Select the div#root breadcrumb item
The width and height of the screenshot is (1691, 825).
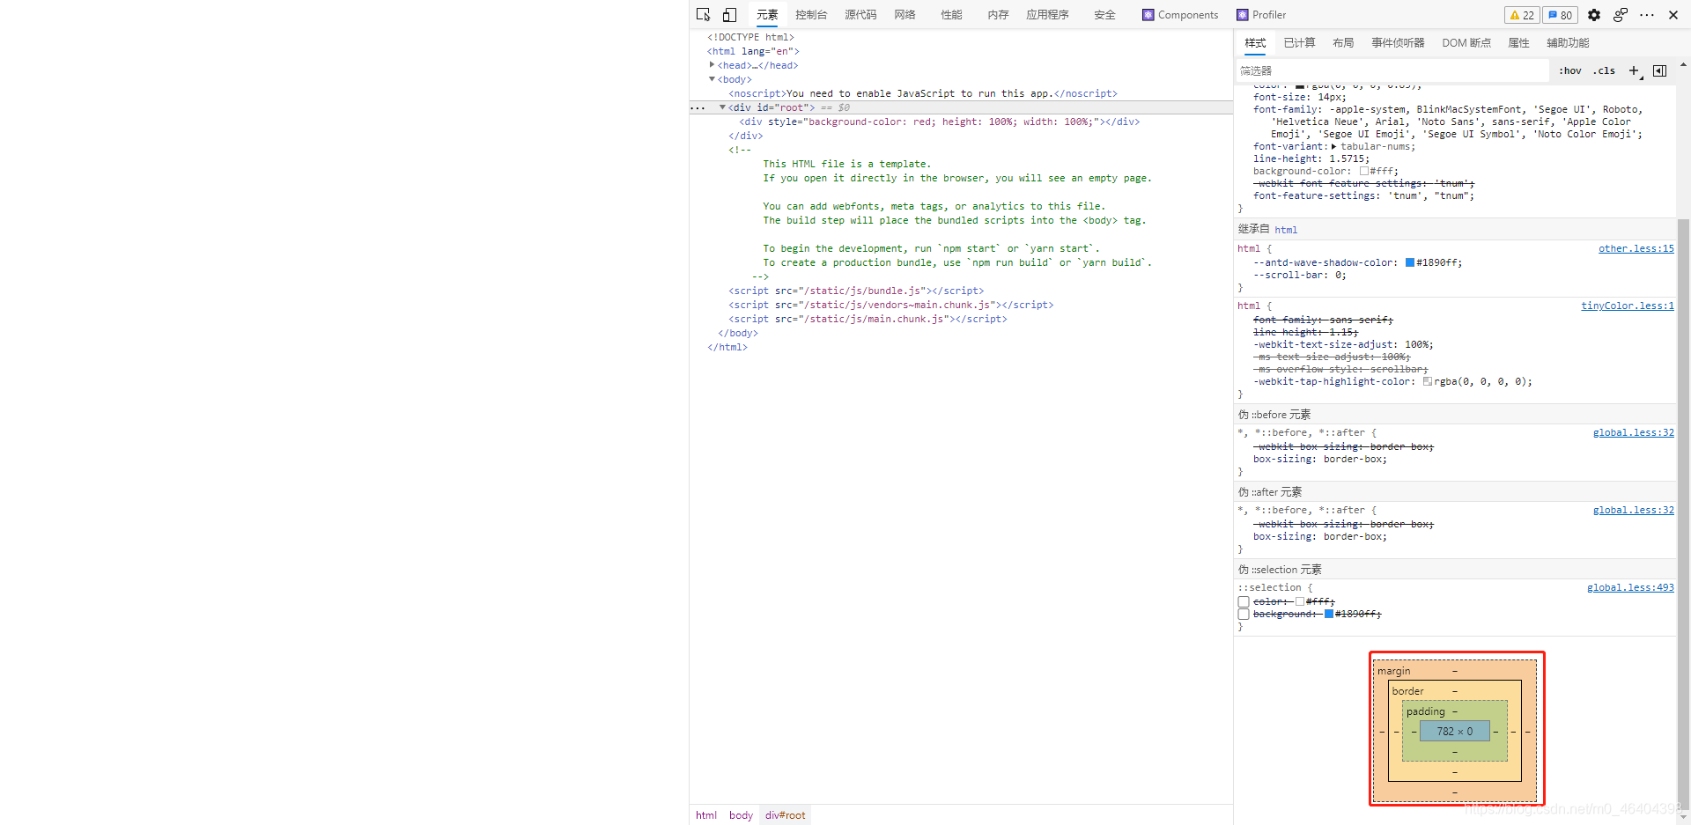(x=785, y=815)
